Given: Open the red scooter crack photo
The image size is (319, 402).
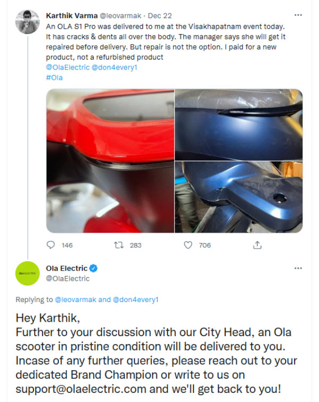Looking at the screenshot, I should coord(110,161).
